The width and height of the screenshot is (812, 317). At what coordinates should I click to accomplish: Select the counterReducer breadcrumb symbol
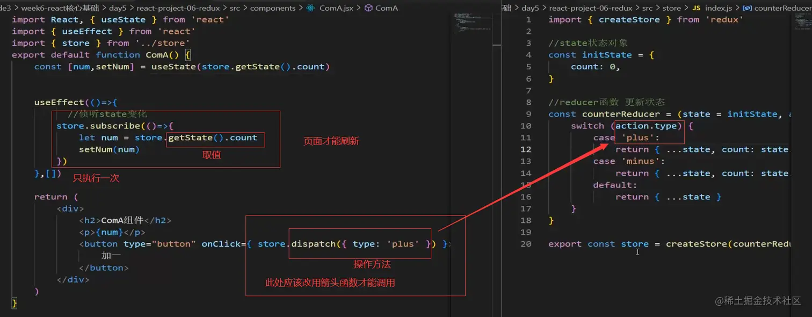[x=782, y=8]
